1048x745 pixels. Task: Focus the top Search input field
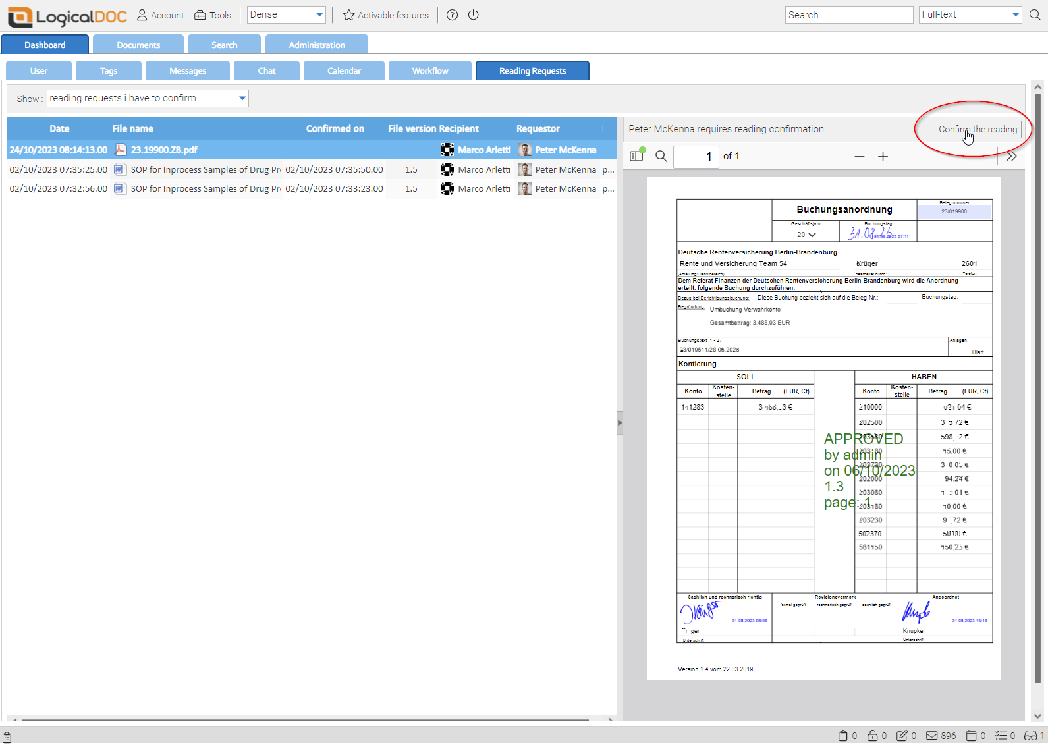(x=848, y=14)
